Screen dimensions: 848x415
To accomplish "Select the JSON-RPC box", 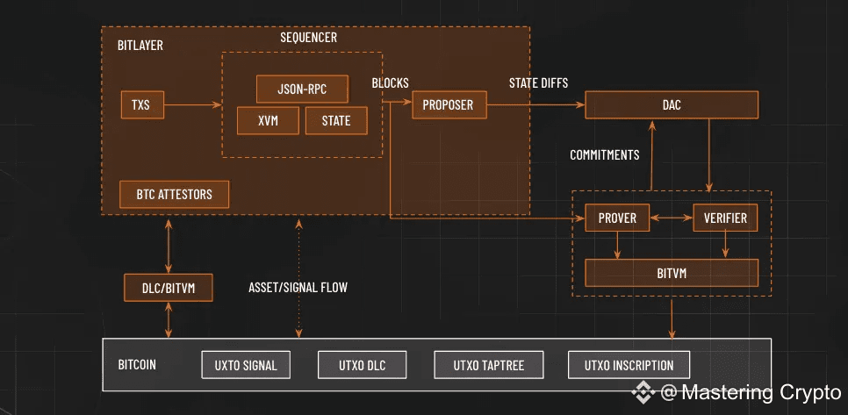I will pyautogui.click(x=302, y=89).
